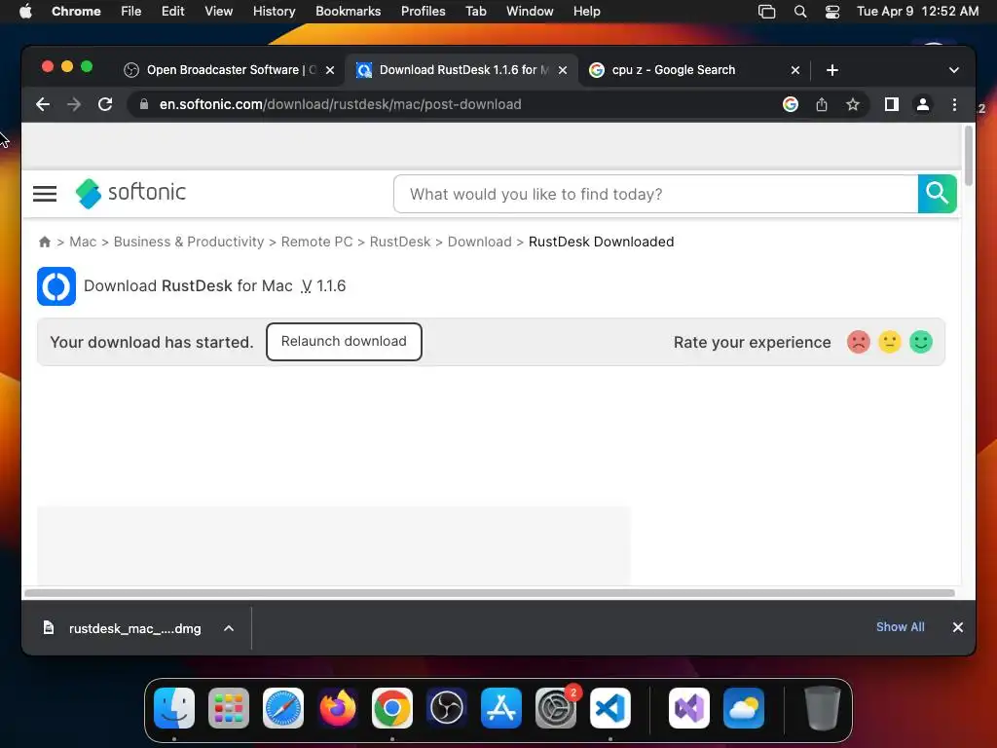
Task: Click the share page icon
Action: (x=822, y=104)
